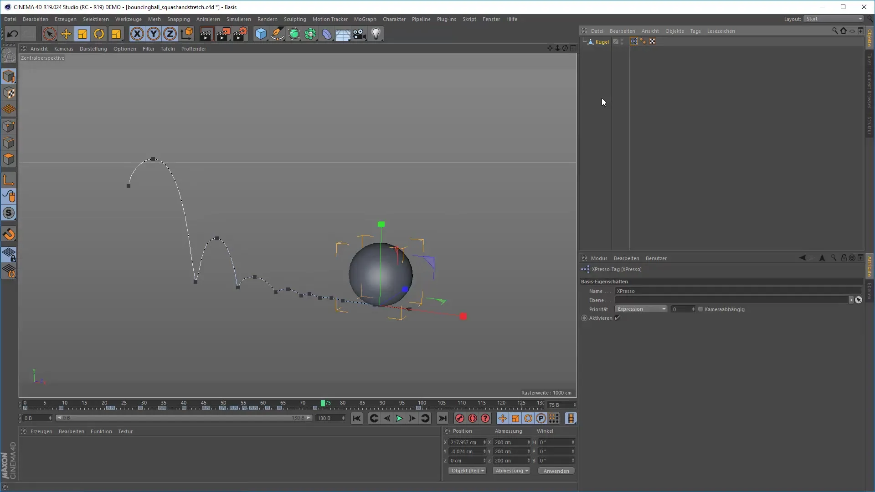The image size is (875, 492).
Task: Open the Priorität Expression dropdown
Action: tap(641, 309)
